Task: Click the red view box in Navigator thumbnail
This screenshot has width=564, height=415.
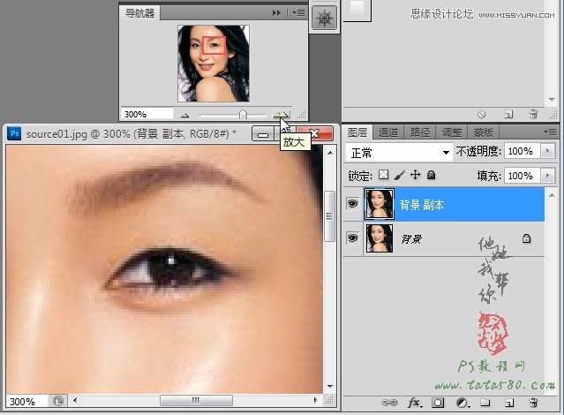Action: tap(214, 45)
